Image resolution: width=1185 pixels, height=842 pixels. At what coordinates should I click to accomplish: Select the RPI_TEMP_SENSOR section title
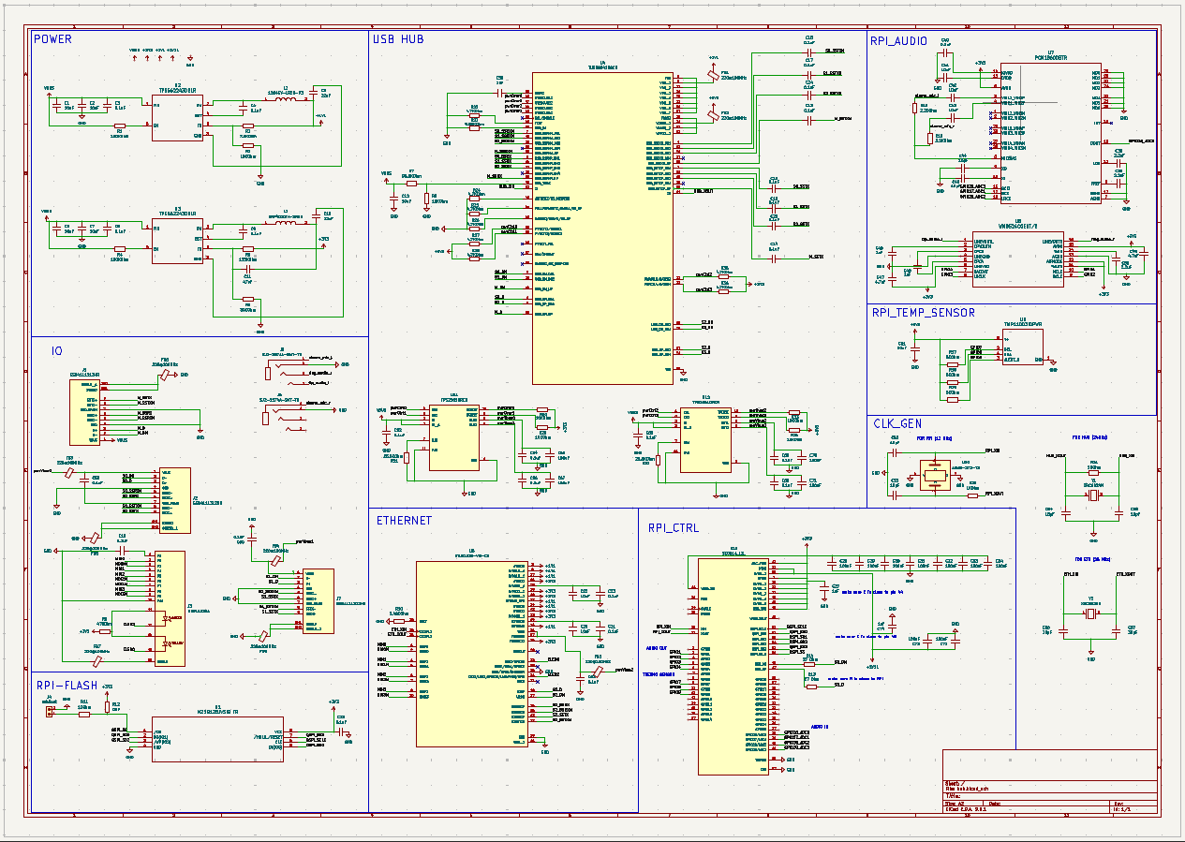click(x=923, y=313)
